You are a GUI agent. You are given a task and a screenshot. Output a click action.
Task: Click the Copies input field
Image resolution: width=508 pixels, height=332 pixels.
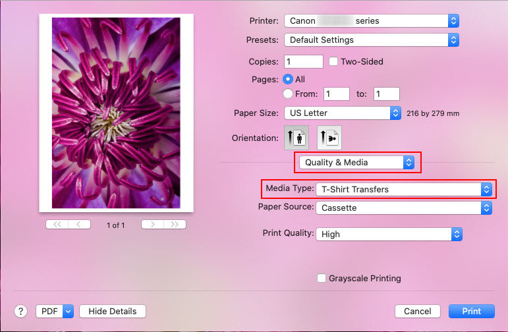click(304, 61)
